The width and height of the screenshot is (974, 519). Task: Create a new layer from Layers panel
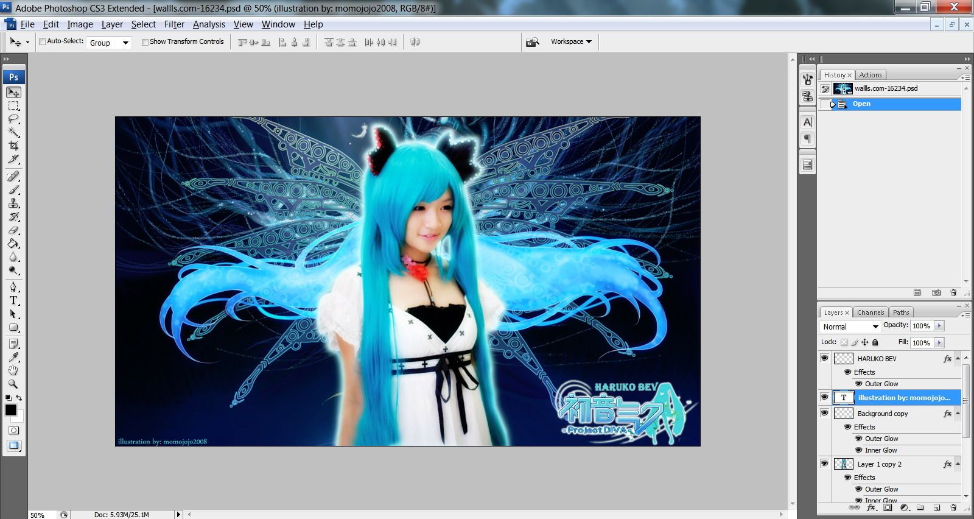937,507
